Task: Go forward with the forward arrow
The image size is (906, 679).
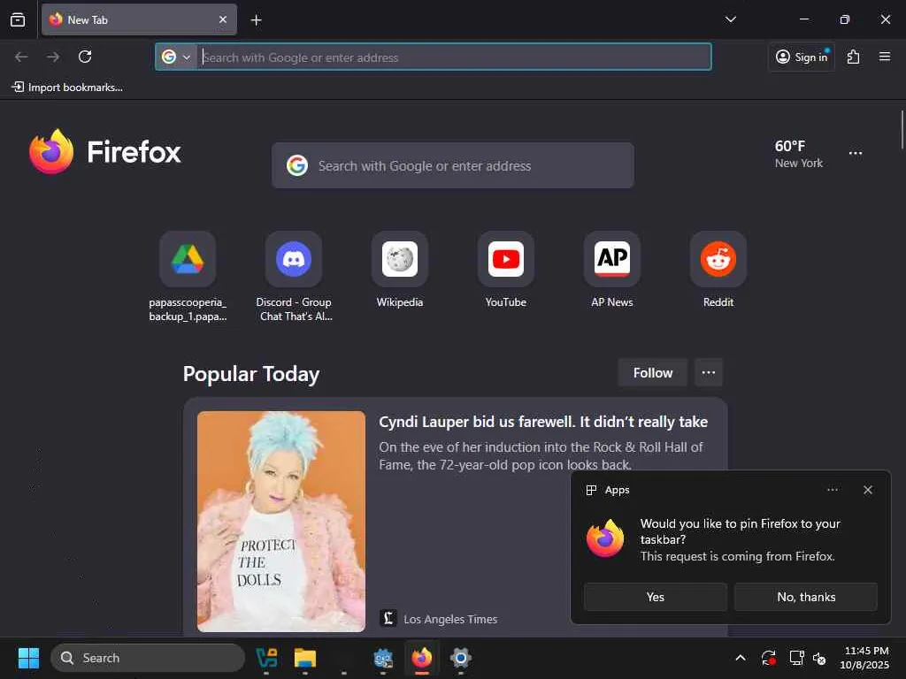Action: point(53,57)
